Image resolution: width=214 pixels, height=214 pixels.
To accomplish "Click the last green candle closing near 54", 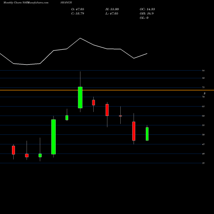I will 147,134.
